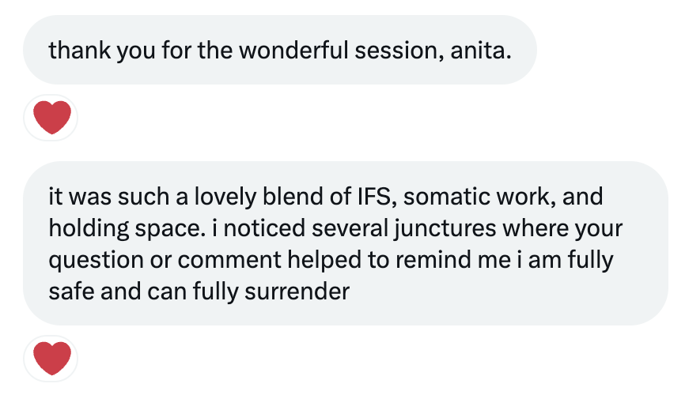Click the heart reaction below the IFS message
This screenshot has width=685, height=395.
51,359
